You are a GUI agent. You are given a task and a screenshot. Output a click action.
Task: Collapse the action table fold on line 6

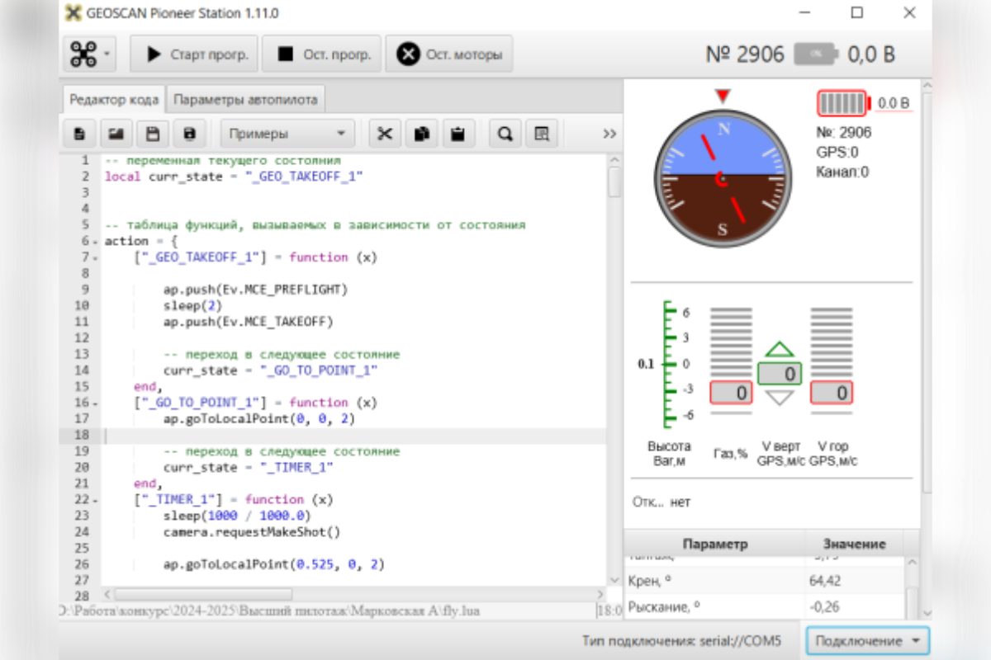click(x=96, y=242)
